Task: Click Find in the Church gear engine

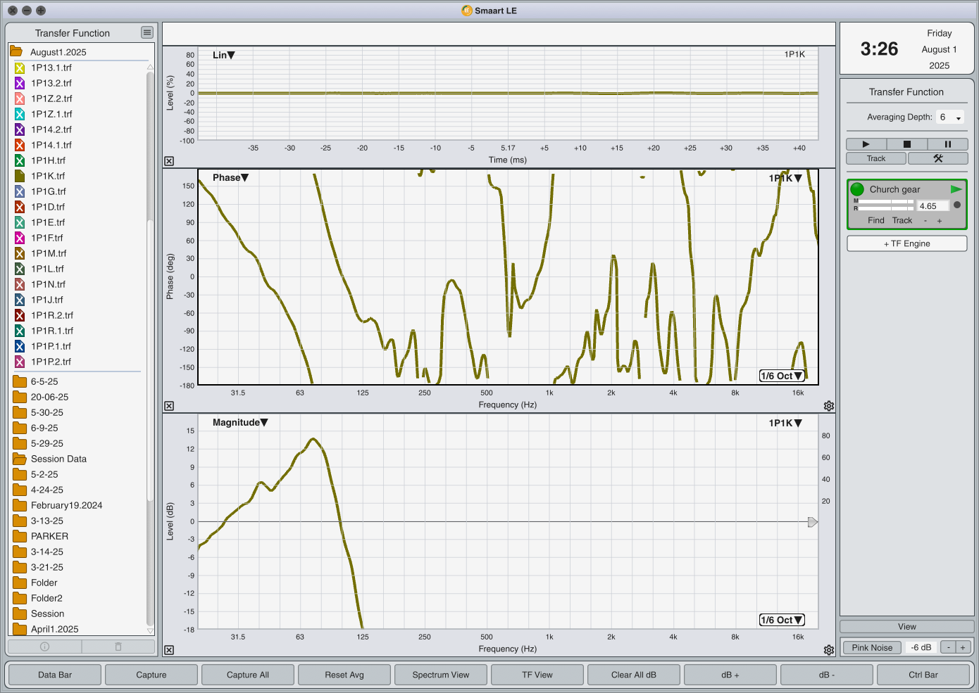Action: click(876, 220)
